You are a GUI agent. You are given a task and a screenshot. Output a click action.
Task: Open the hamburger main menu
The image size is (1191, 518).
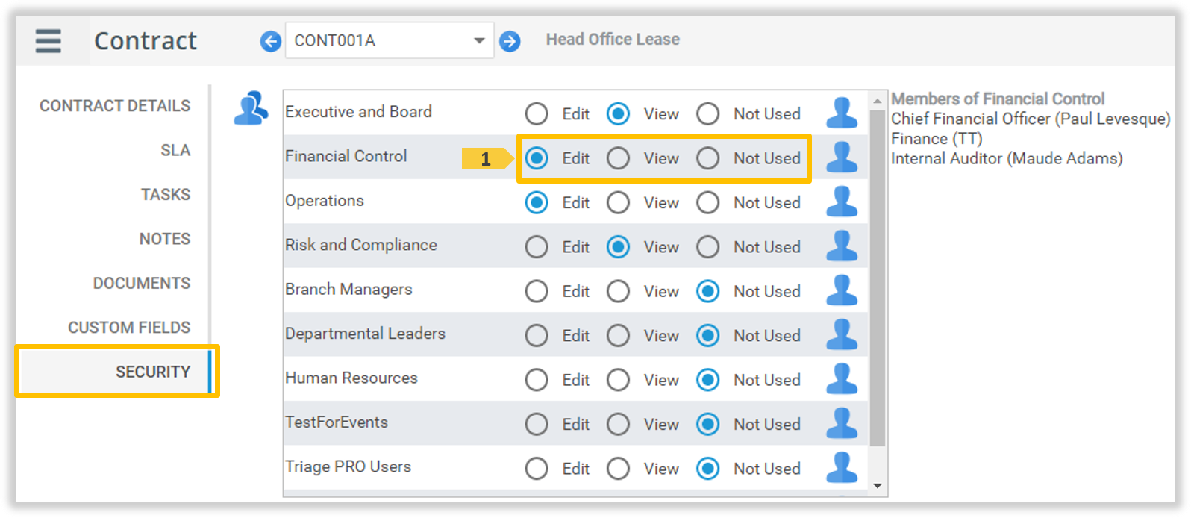coord(49,40)
